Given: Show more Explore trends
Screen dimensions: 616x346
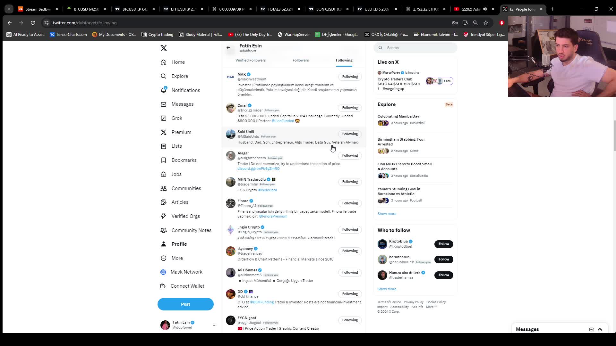Looking at the screenshot, I should (387, 214).
